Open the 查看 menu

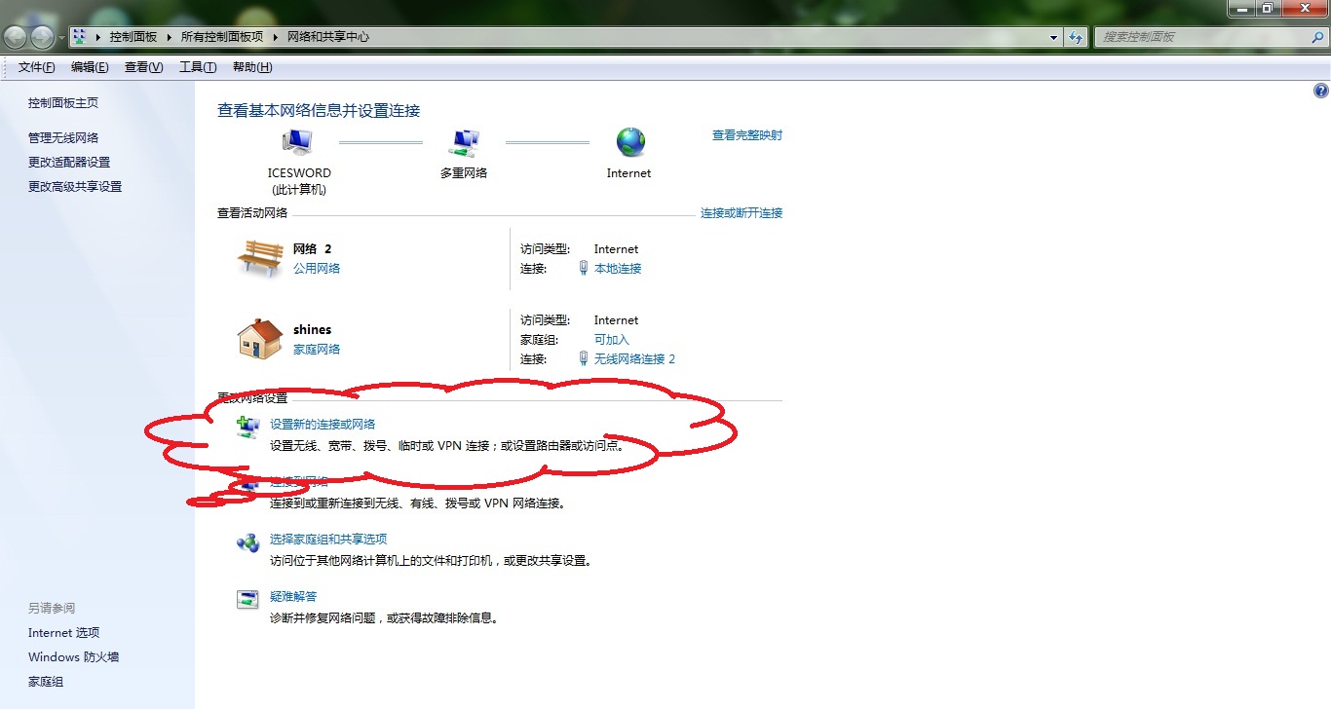click(x=142, y=66)
